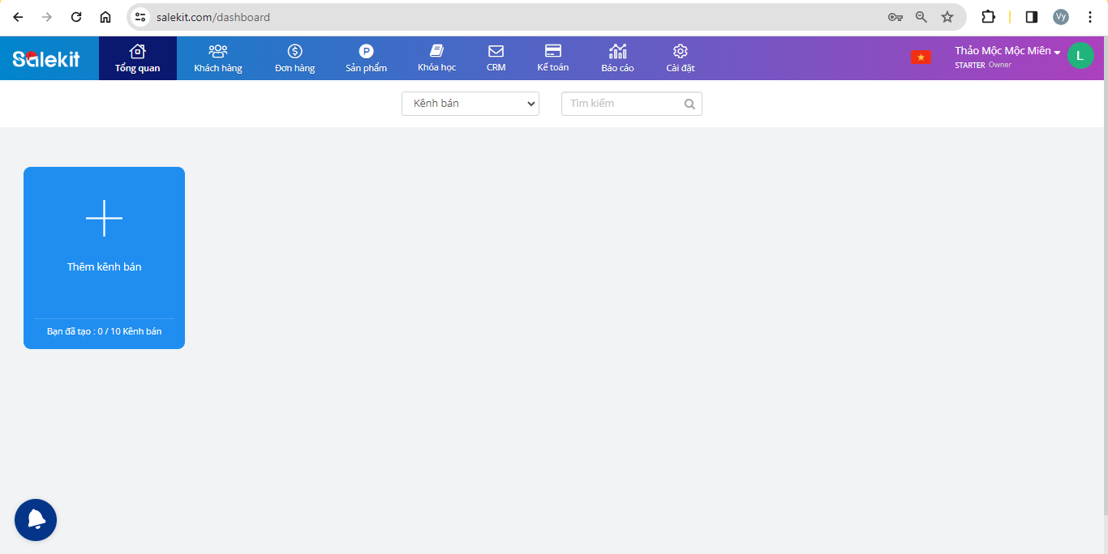Click the browser address bar URL
Viewport: 1108px width, 554px height.
coord(213,17)
